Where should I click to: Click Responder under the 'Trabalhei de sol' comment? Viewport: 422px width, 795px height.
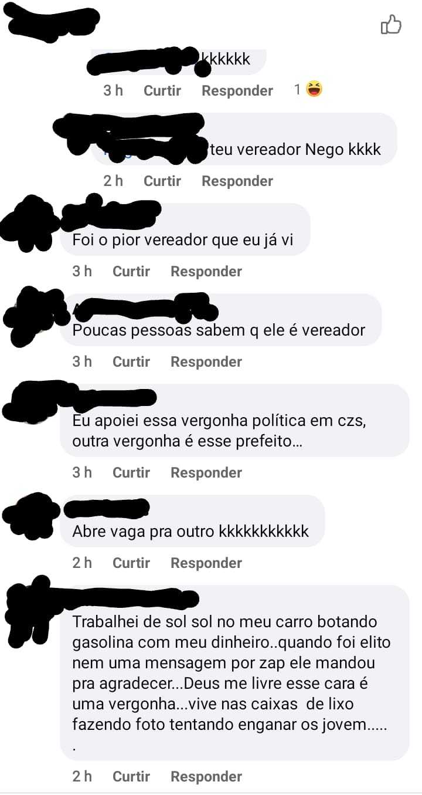(x=206, y=776)
